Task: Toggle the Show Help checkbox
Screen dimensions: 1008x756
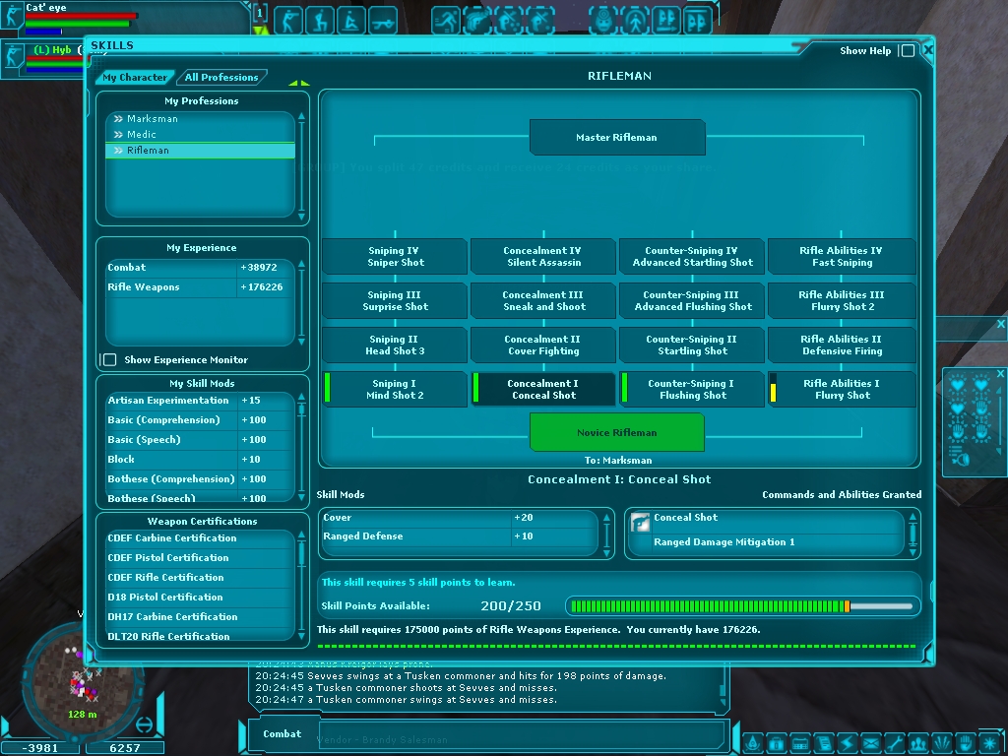Action: [x=908, y=51]
